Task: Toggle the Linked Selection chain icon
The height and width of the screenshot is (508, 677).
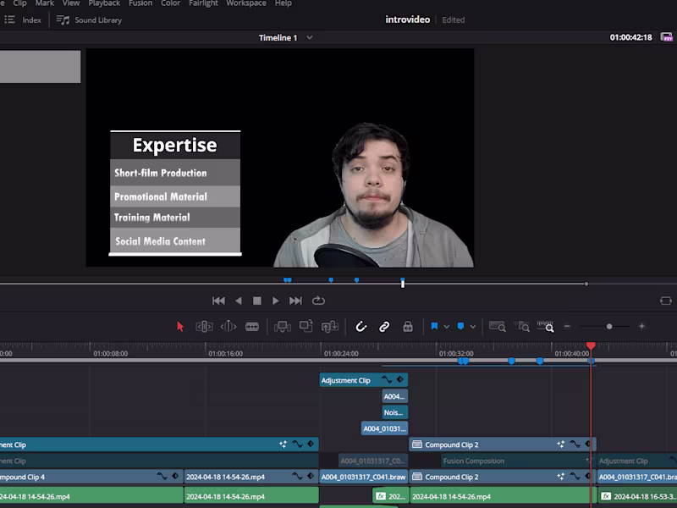Action: click(x=383, y=326)
